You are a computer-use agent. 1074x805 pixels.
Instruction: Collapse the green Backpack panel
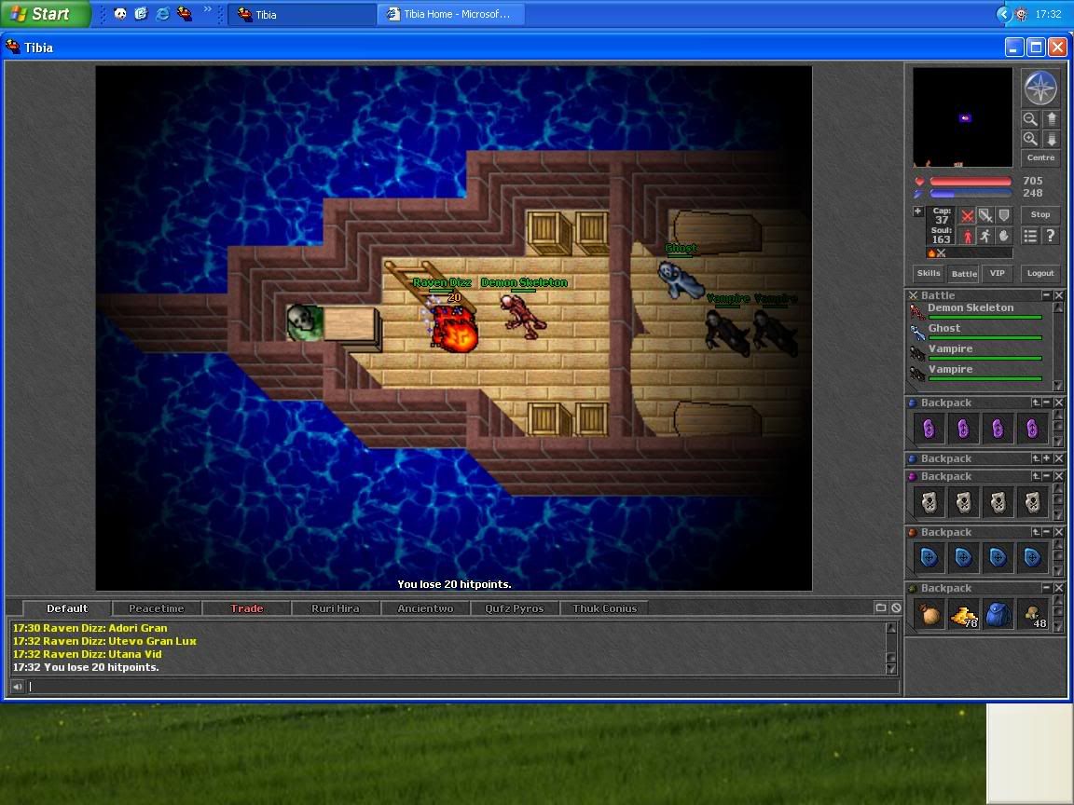(x=1047, y=588)
